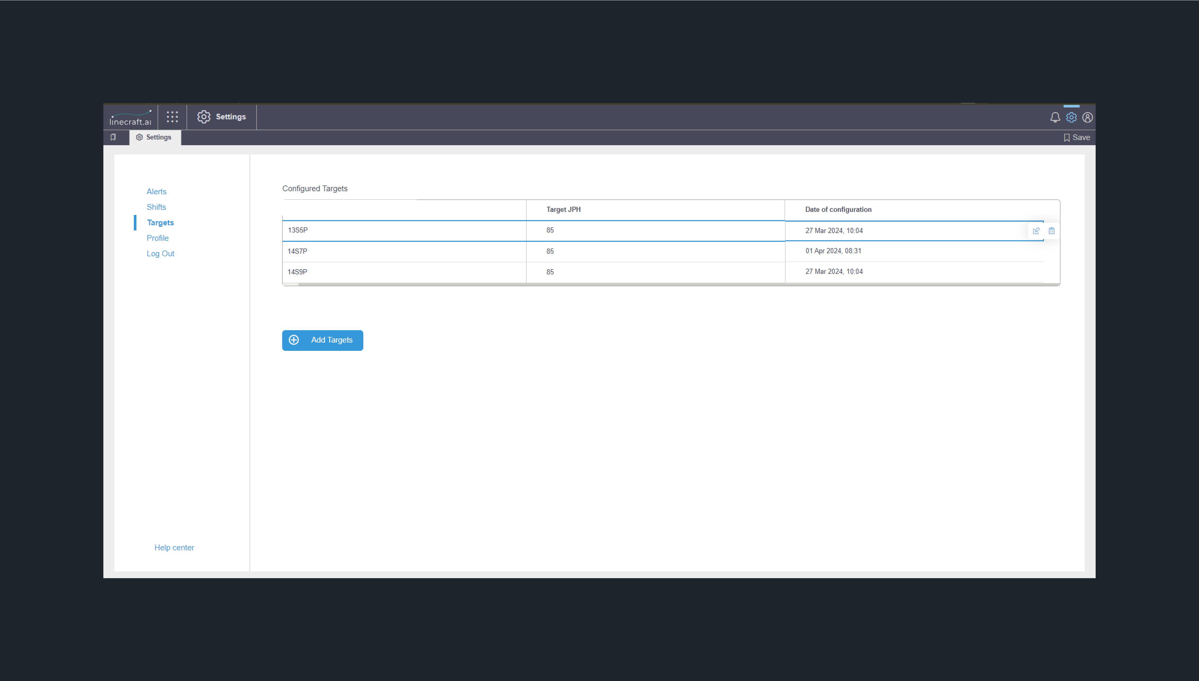Open Shifts settings
Viewport: 1199px width, 681px height.
[x=156, y=207]
